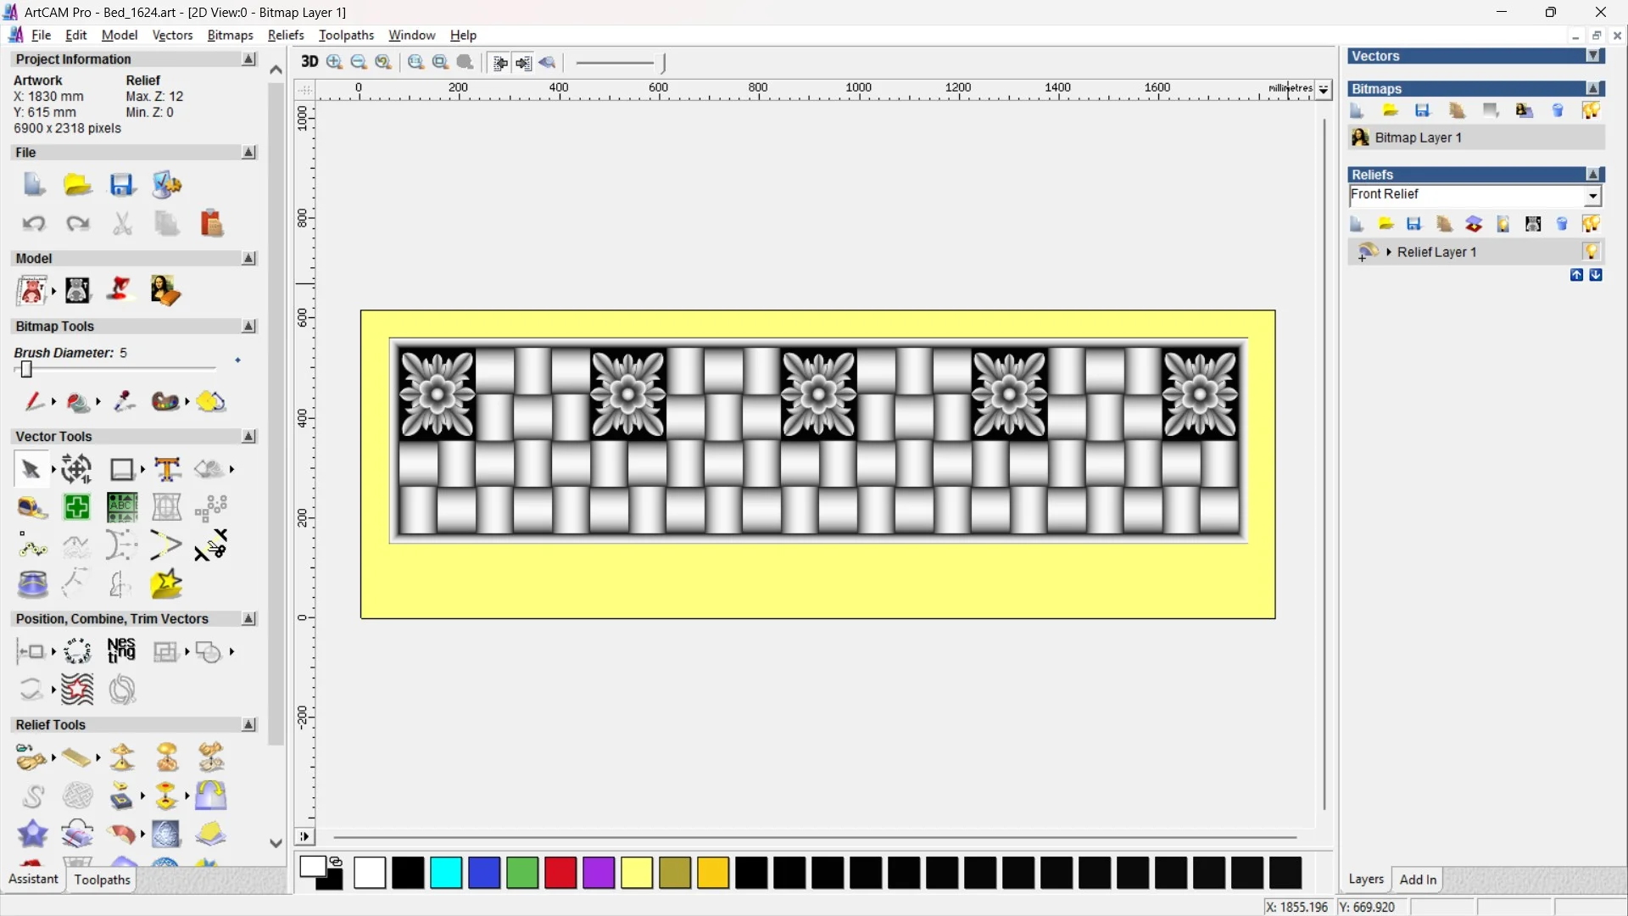
Task: Click the Save icon in File panel
Action: pyautogui.click(x=122, y=185)
